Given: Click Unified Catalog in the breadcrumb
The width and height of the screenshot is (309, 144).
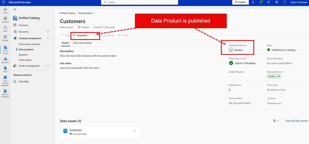Looking at the screenshot, I should pyautogui.click(x=67, y=13).
